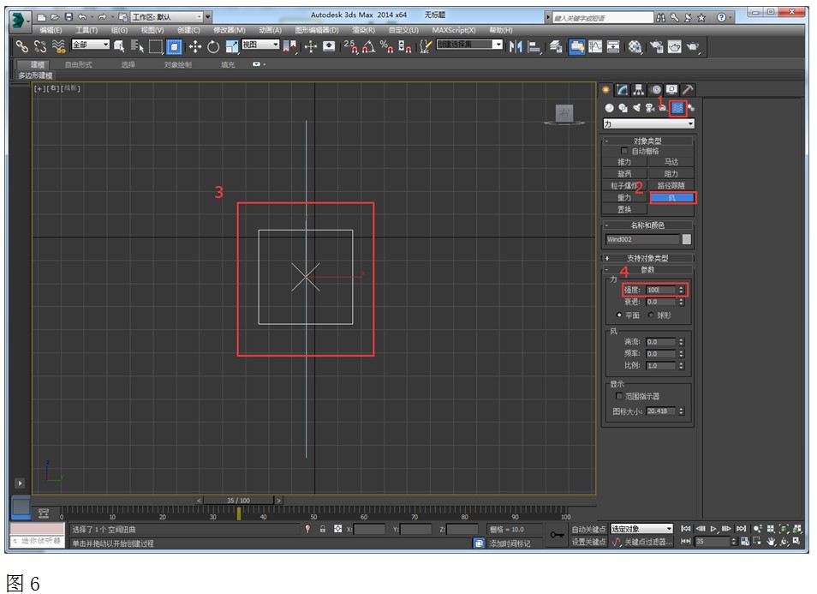Image resolution: width=817 pixels, height=594 pixels.
Task: Open the 渲染(R) menu
Action: click(363, 30)
